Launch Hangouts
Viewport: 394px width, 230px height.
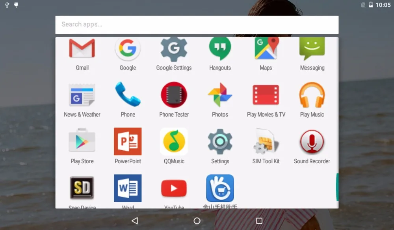pos(220,48)
